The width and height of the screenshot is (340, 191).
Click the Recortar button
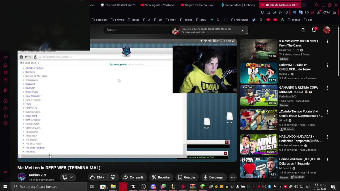pos(161,177)
